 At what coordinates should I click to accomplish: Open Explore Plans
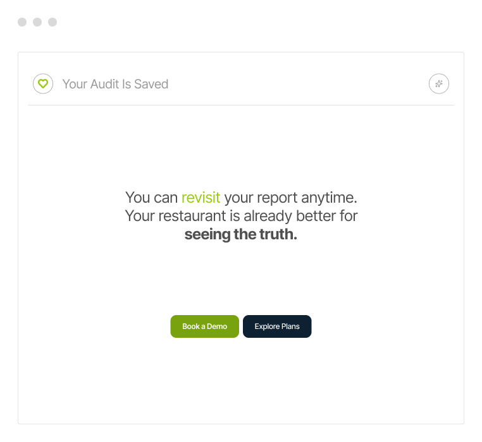tap(277, 326)
